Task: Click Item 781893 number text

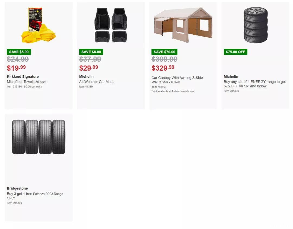Action: (159, 87)
